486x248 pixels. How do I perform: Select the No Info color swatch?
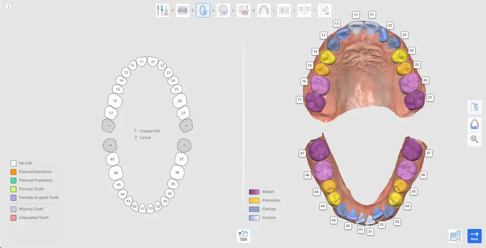13,163
